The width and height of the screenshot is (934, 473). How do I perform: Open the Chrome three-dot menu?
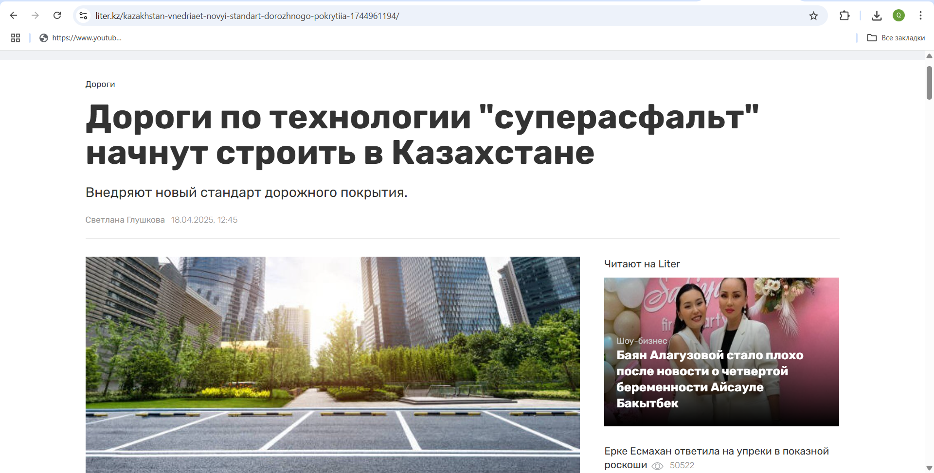[x=920, y=16]
